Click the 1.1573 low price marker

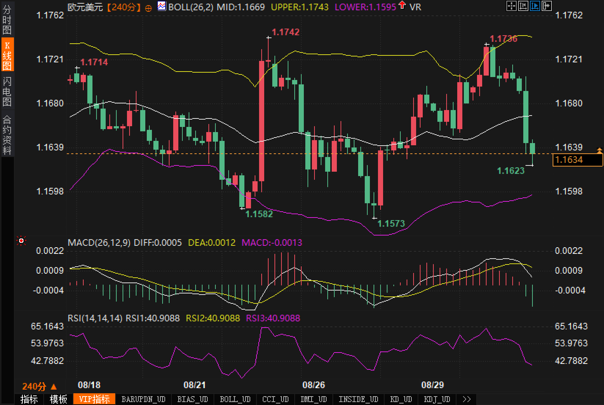[x=391, y=223]
